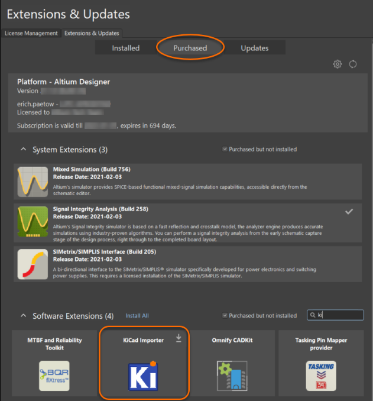Click the Mixed Simulation waveform icon
The height and width of the screenshot is (401, 373).
33,182
